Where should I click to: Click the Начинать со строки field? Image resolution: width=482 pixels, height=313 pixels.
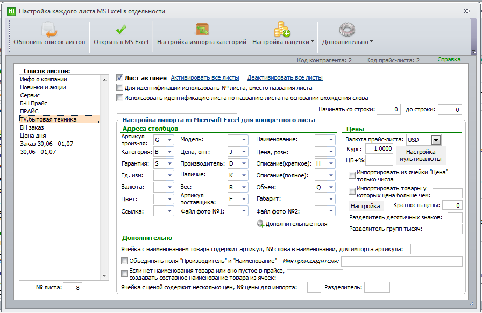(x=388, y=109)
